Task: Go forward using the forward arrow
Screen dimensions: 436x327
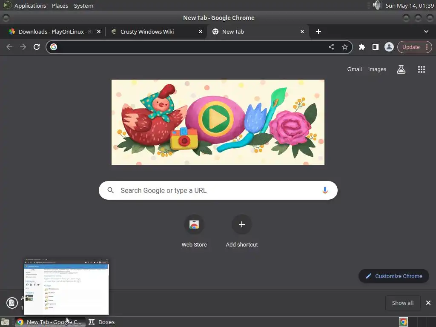Action: [x=23, y=47]
